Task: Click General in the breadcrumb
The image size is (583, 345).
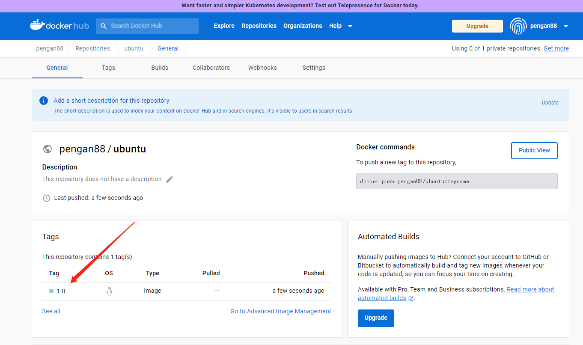Action: pyautogui.click(x=168, y=48)
